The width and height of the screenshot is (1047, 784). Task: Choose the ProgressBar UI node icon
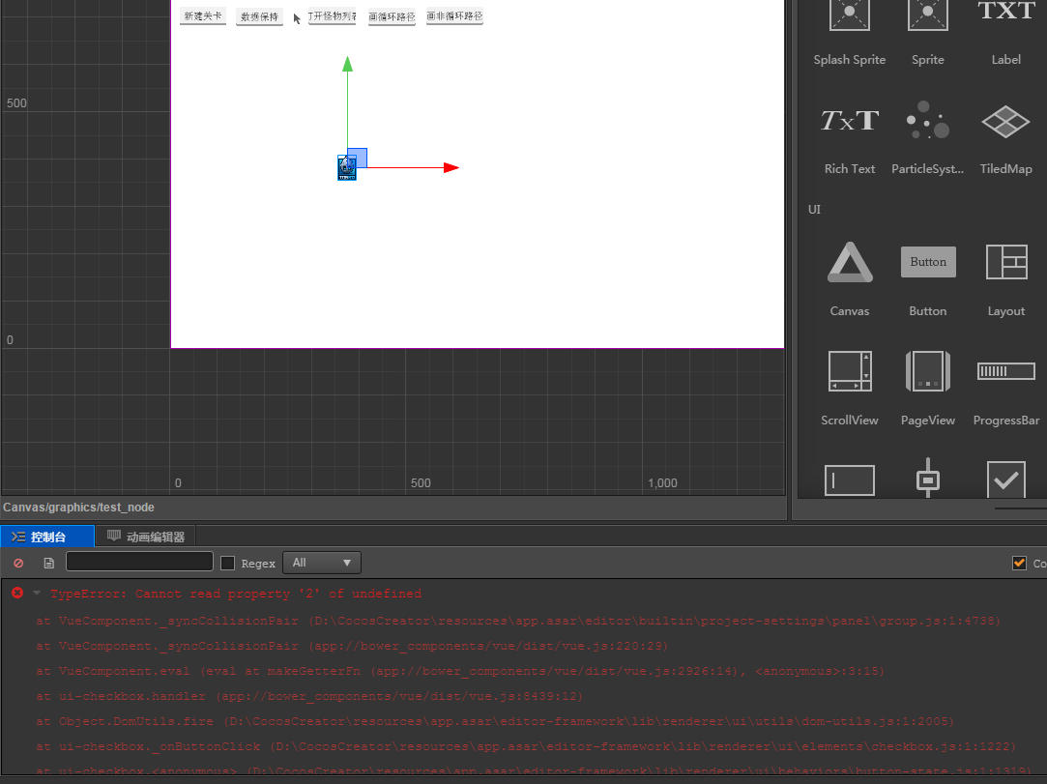(1005, 370)
